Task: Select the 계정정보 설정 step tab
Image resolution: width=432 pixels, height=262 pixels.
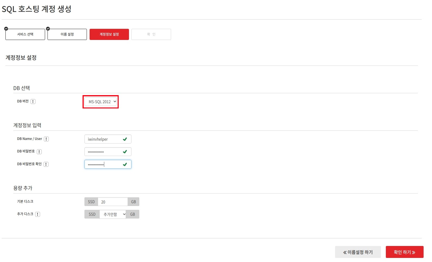Action: point(109,34)
